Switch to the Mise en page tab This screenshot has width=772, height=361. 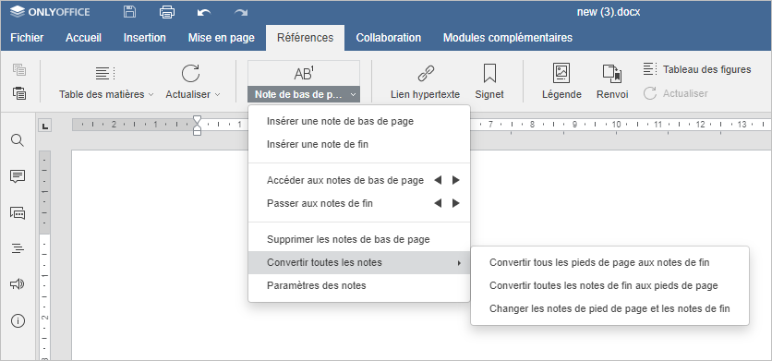point(221,38)
